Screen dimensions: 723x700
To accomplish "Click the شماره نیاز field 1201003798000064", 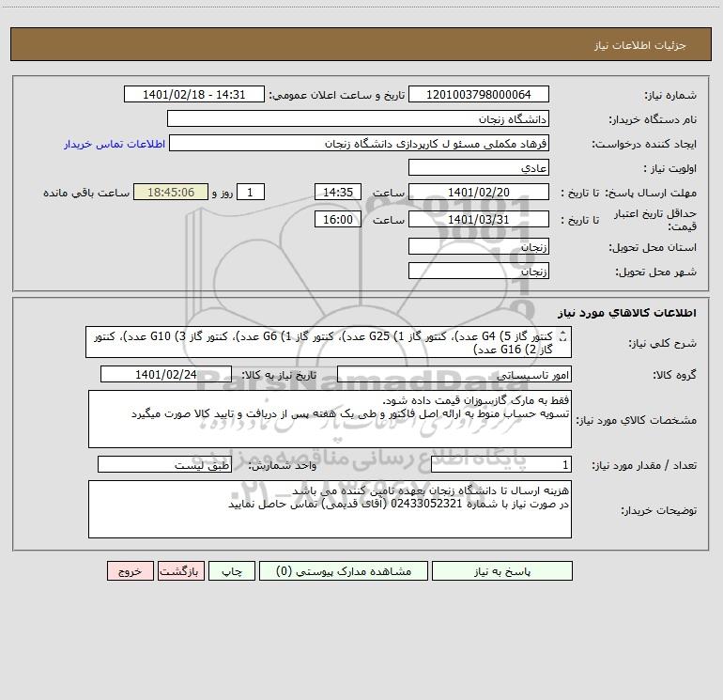I will pyautogui.click(x=479, y=94).
